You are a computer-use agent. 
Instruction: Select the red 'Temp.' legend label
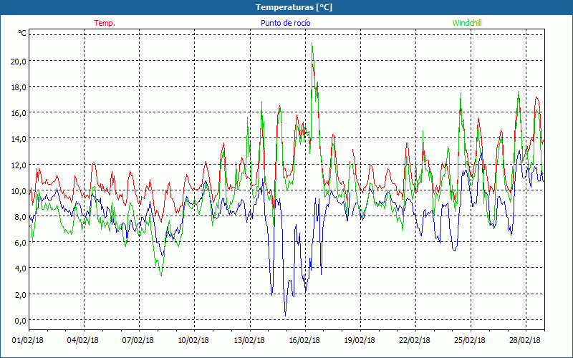(105, 23)
